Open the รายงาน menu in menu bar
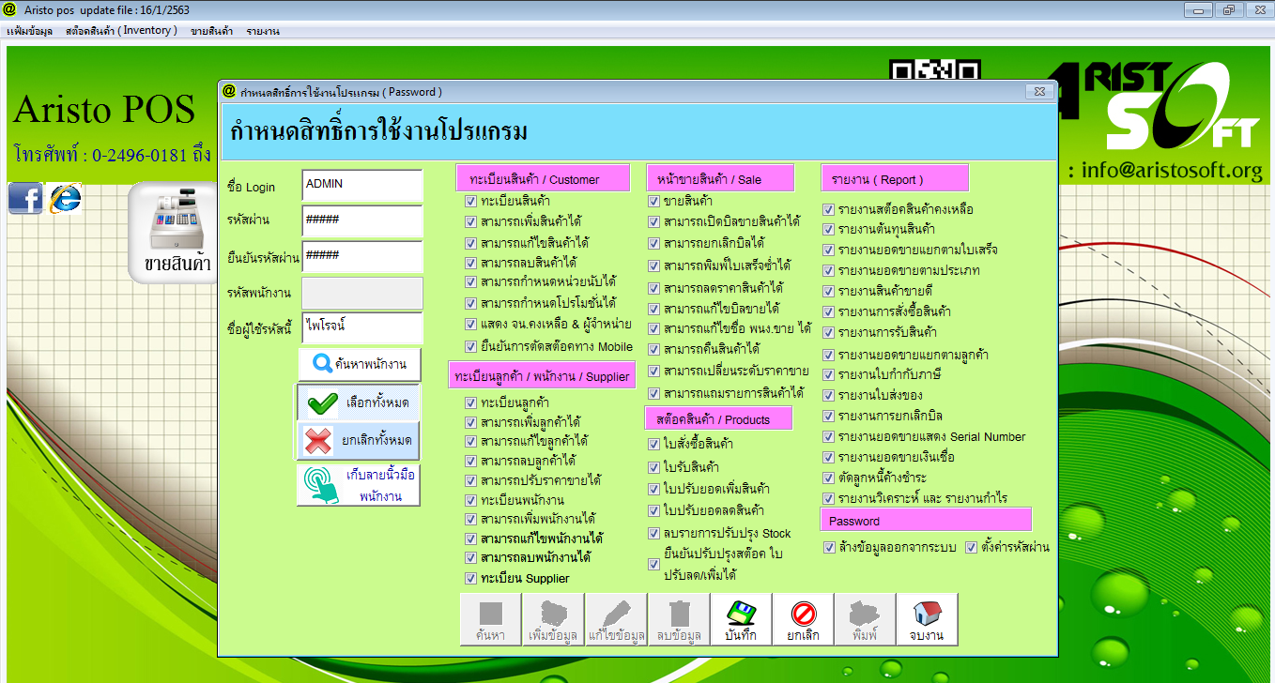The width and height of the screenshot is (1275, 683). (x=263, y=31)
